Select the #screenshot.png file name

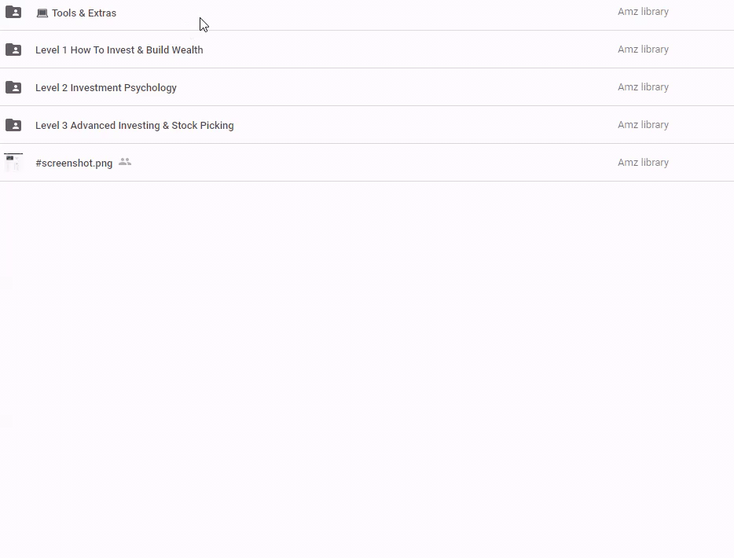74,163
